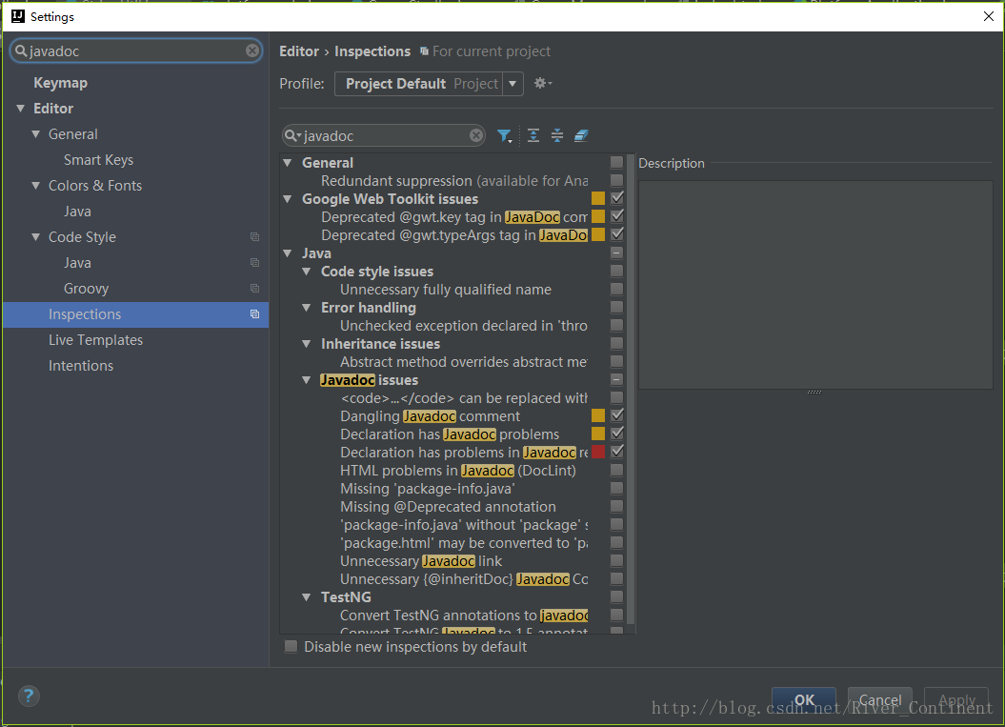Collapse the Google Web Toolkit issues group
Screen dimensions: 1005x727
288,199
